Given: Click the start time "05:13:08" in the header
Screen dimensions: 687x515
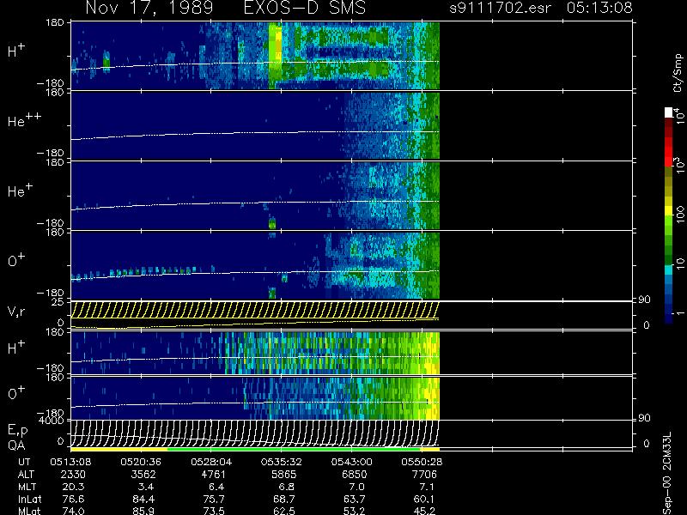Looking at the screenshot, I should tap(599, 8).
